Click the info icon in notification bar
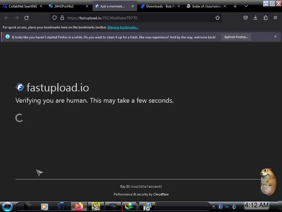 pos(7,37)
